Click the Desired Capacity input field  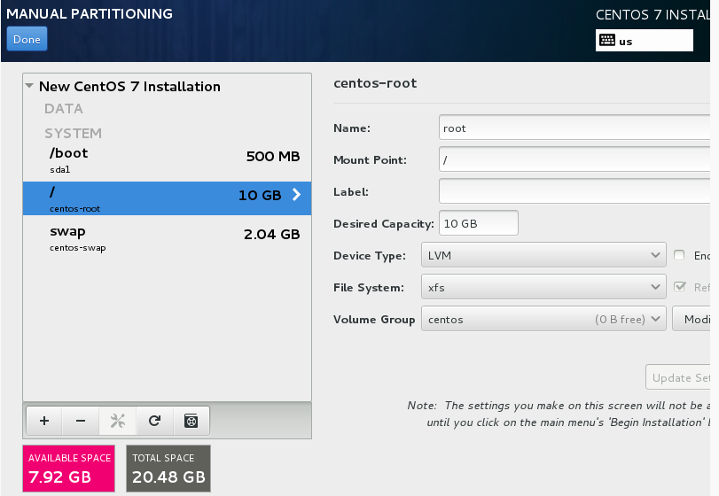479,223
